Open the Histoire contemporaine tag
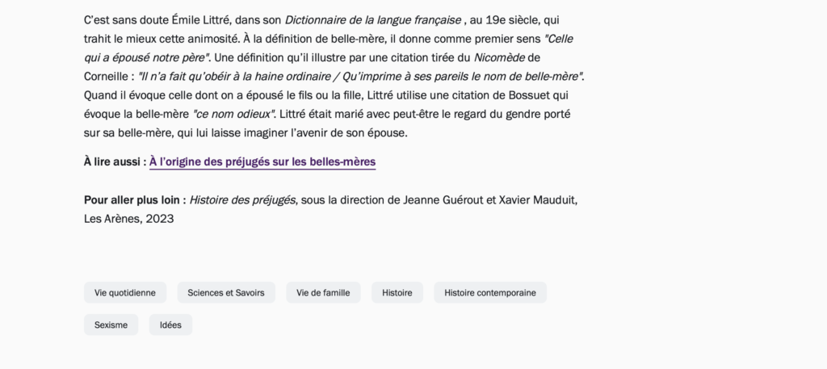 [490, 292]
